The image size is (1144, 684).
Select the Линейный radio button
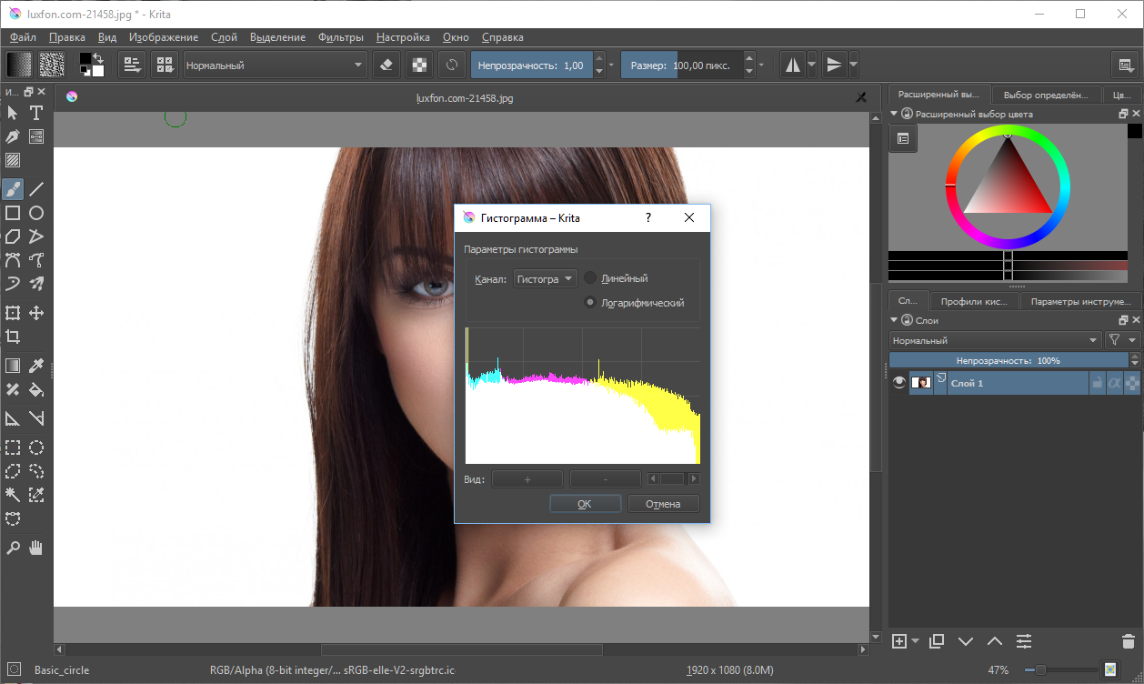(x=591, y=278)
